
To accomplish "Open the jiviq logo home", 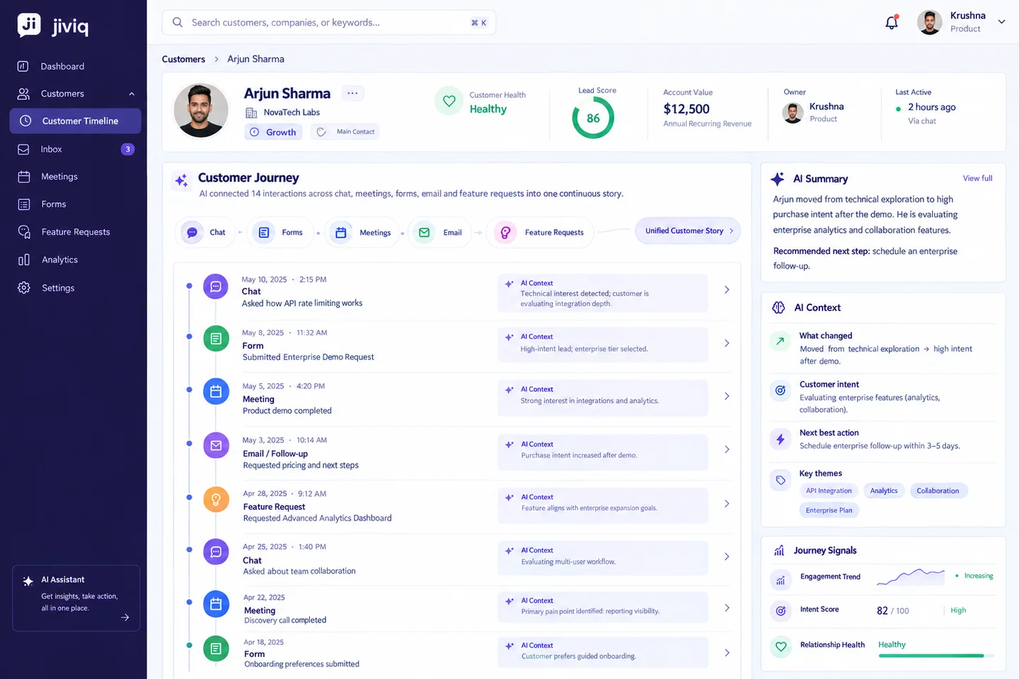I will [53, 26].
